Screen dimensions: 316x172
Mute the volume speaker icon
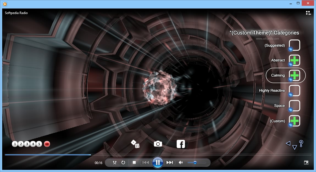pos(181,163)
